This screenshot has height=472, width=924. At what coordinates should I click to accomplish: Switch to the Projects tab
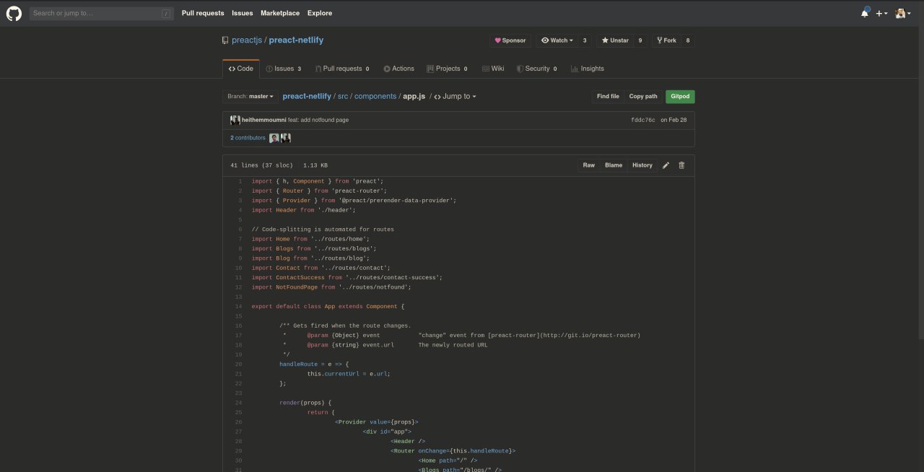447,69
